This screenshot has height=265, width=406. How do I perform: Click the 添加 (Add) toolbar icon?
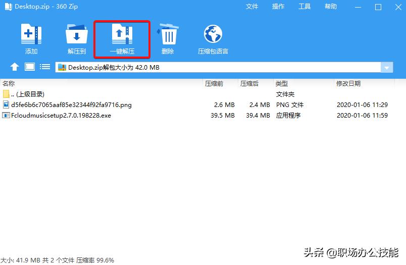31,34
